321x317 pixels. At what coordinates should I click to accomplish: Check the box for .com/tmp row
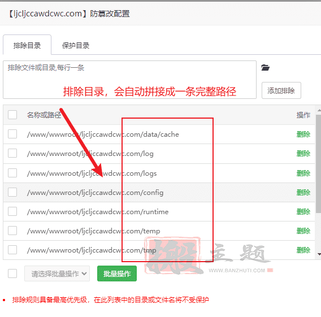pyautogui.click(x=12, y=250)
